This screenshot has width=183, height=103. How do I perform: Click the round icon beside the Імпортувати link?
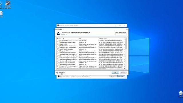click(x=57, y=73)
